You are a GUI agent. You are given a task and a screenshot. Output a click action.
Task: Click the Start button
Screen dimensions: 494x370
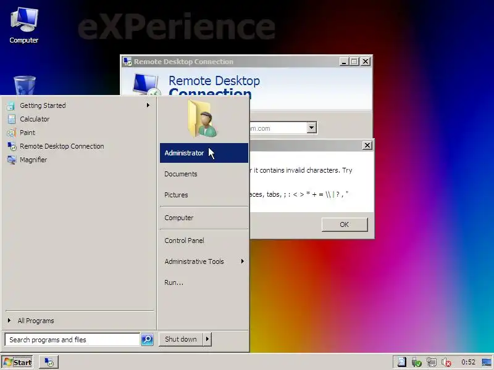click(18, 362)
